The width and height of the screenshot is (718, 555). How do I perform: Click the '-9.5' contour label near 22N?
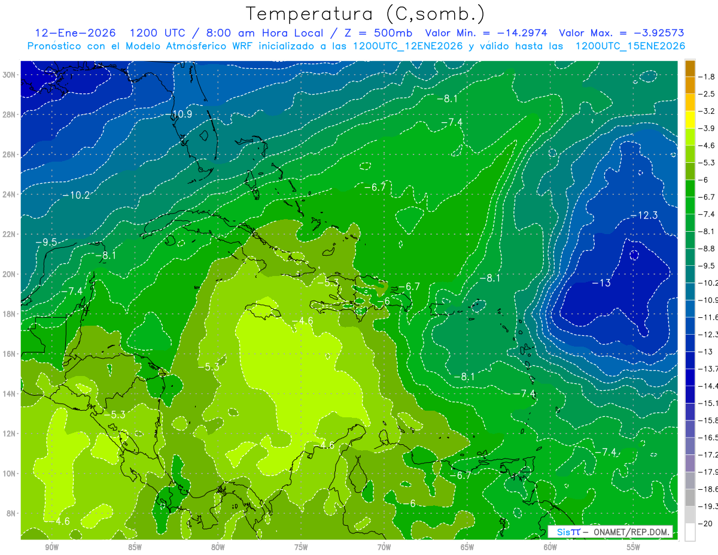tap(46, 242)
